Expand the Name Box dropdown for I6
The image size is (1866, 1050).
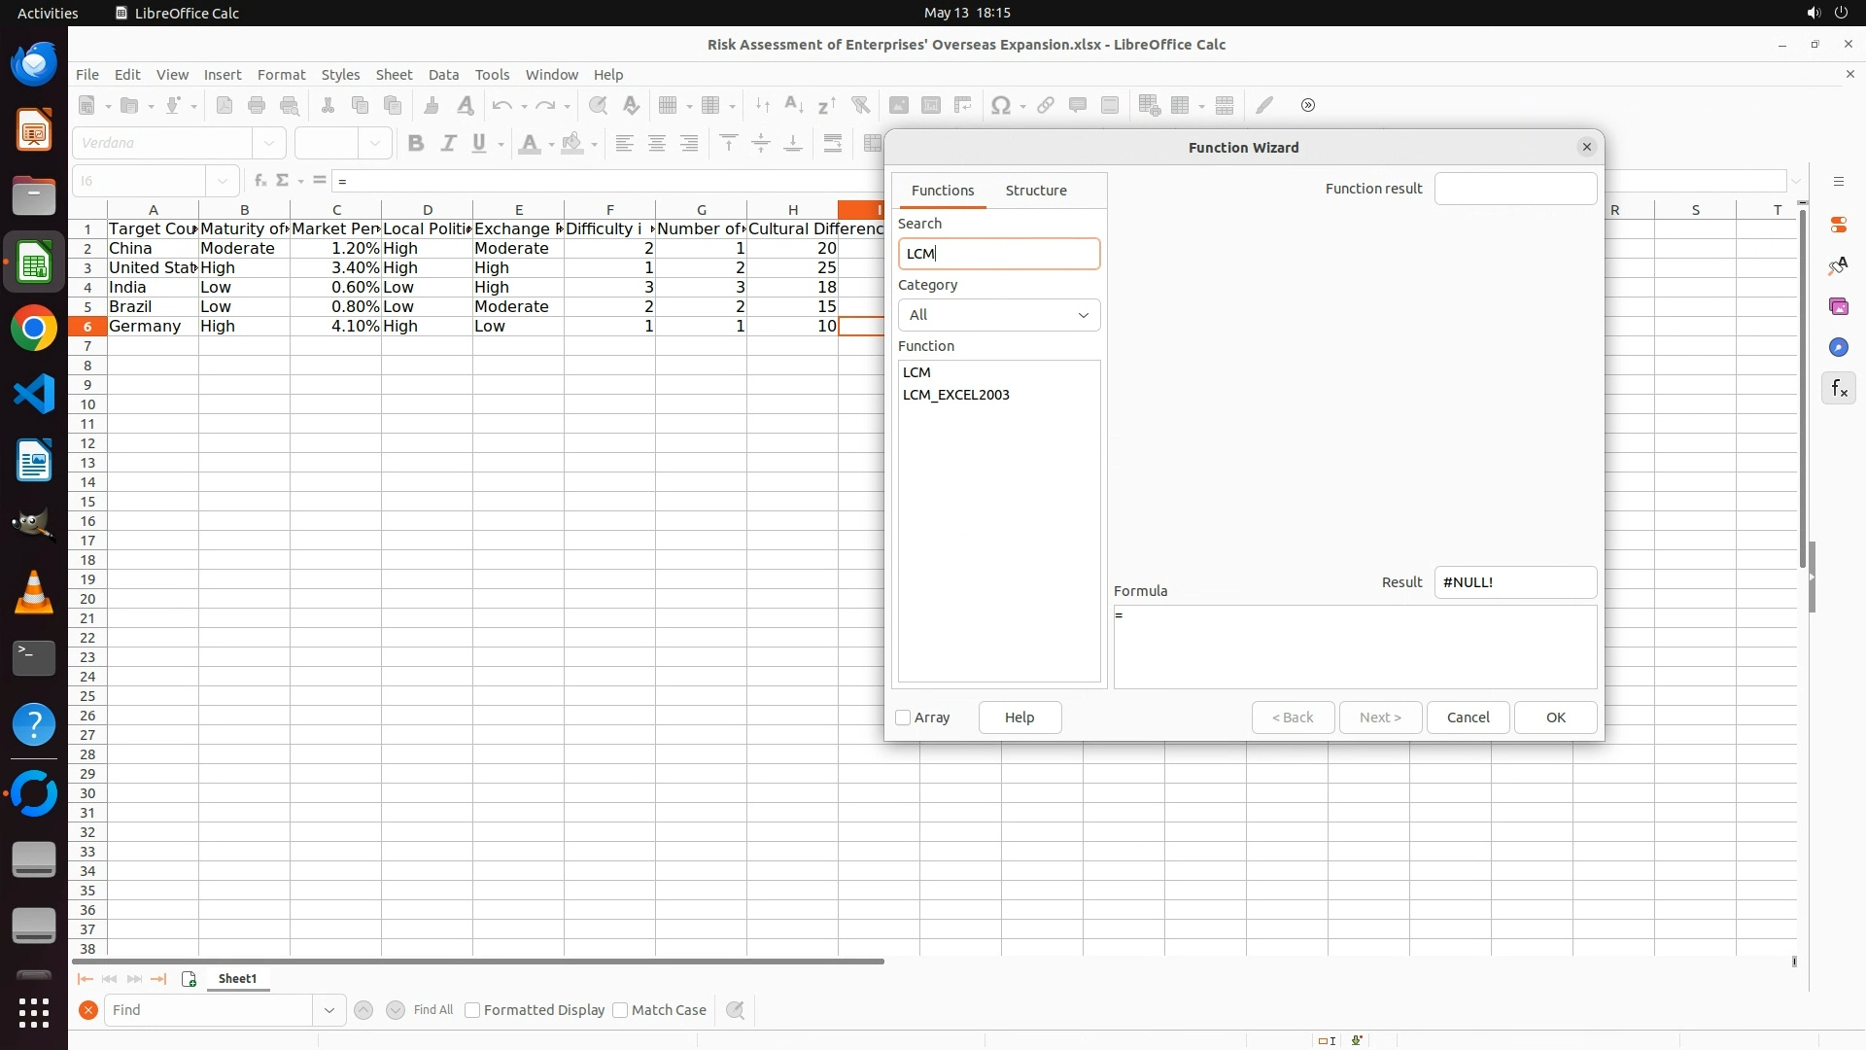[223, 181]
